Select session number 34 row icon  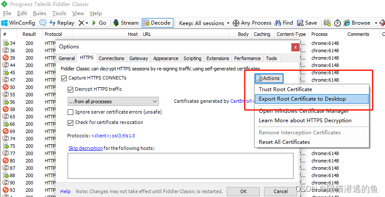click(x=6, y=43)
